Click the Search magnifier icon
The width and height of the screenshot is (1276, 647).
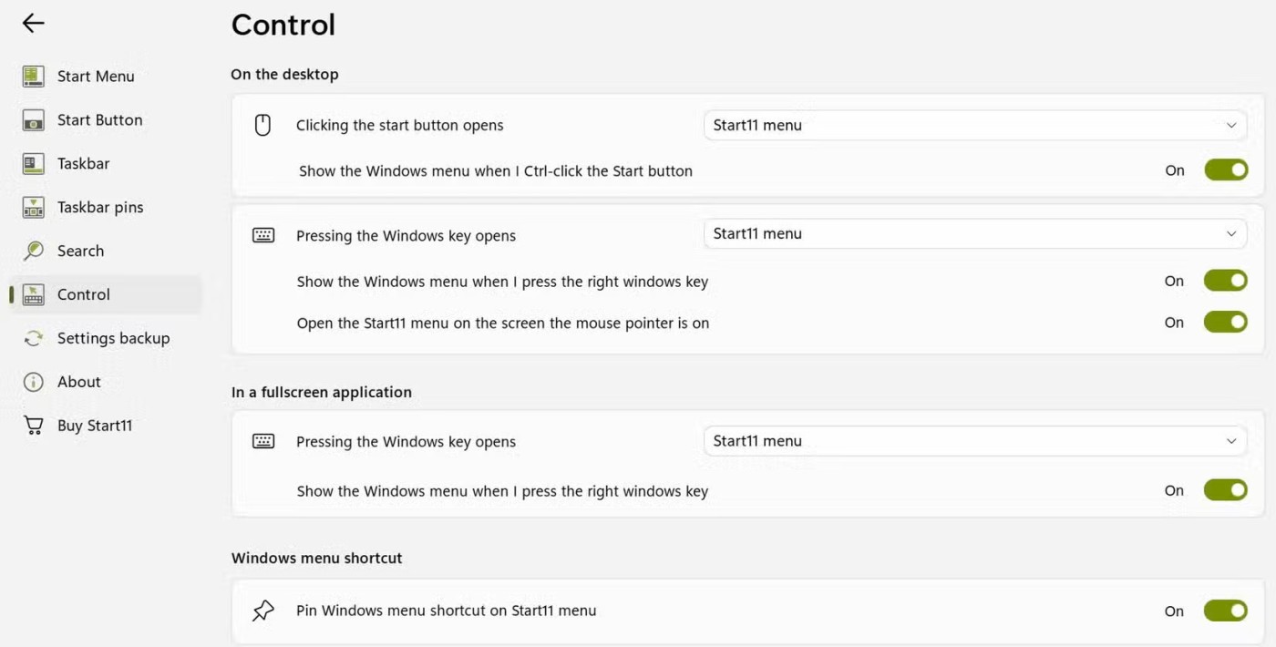click(34, 251)
